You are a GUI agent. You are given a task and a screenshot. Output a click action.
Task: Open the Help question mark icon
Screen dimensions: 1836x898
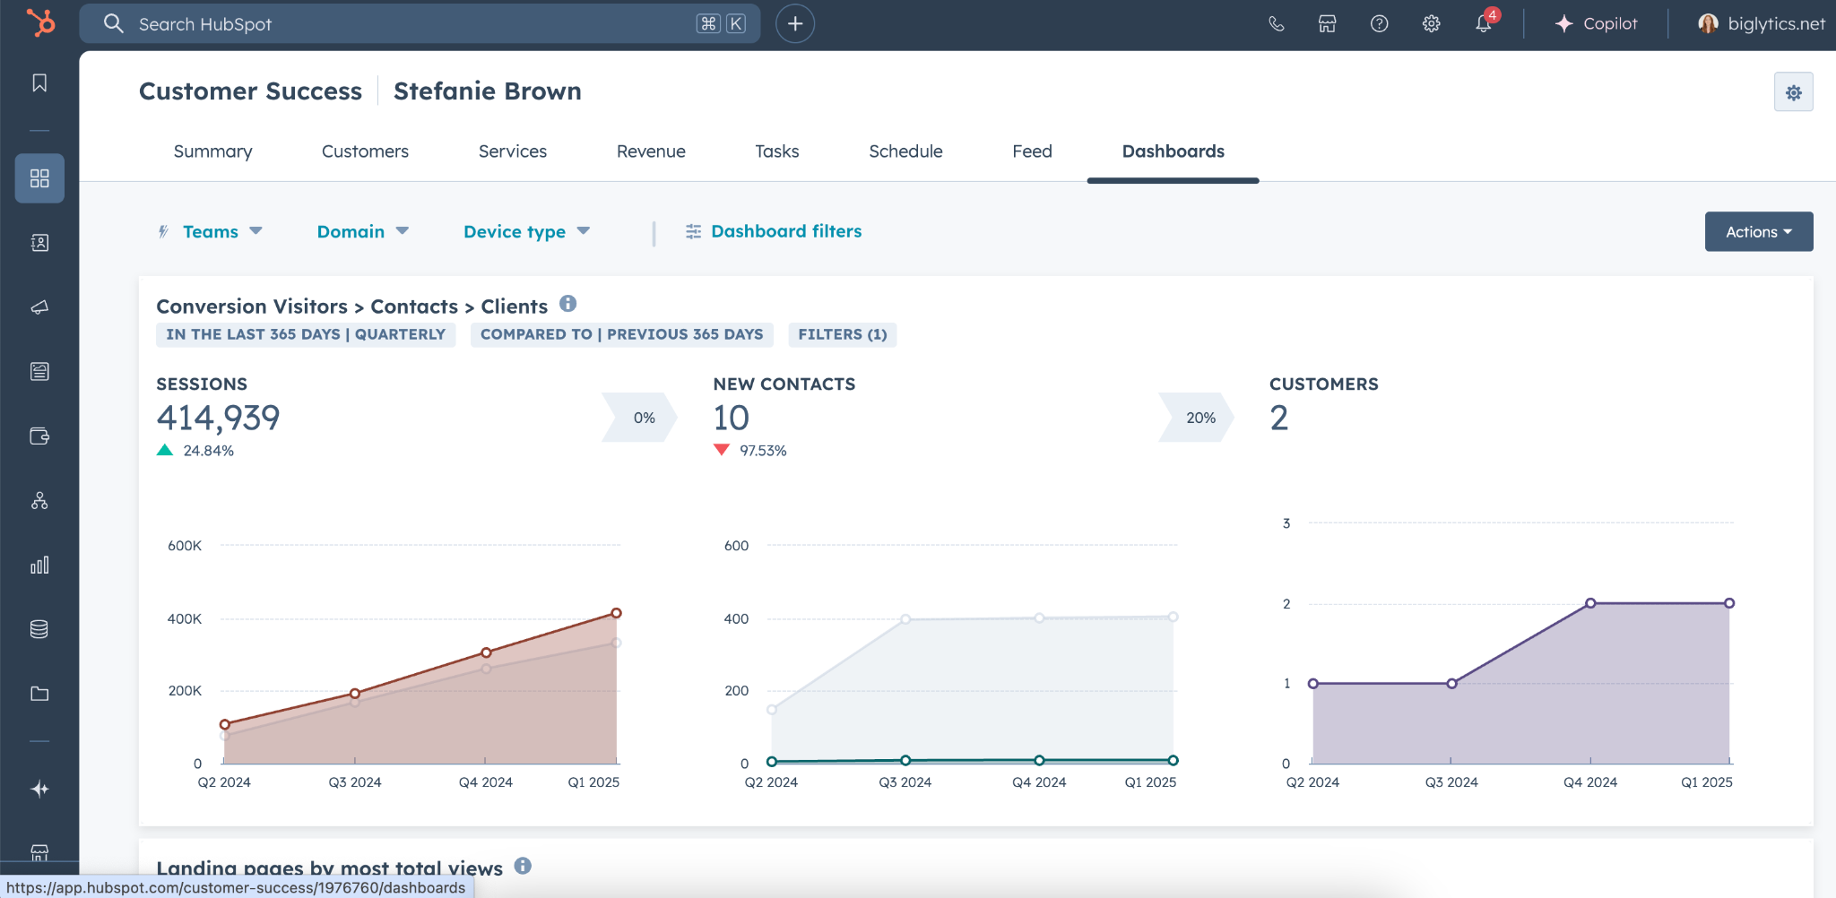click(1380, 24)
